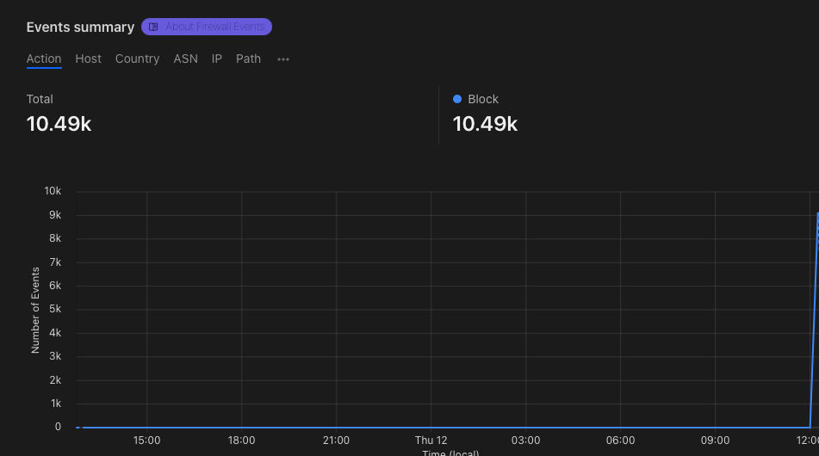Expand more dimensions via the three-dot menu
Screen dimensions: 819x456
(283, 59)
